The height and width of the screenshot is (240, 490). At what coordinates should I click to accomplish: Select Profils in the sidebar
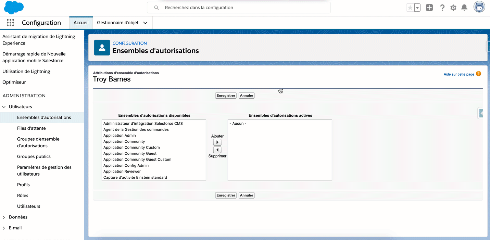click(23, 185)
